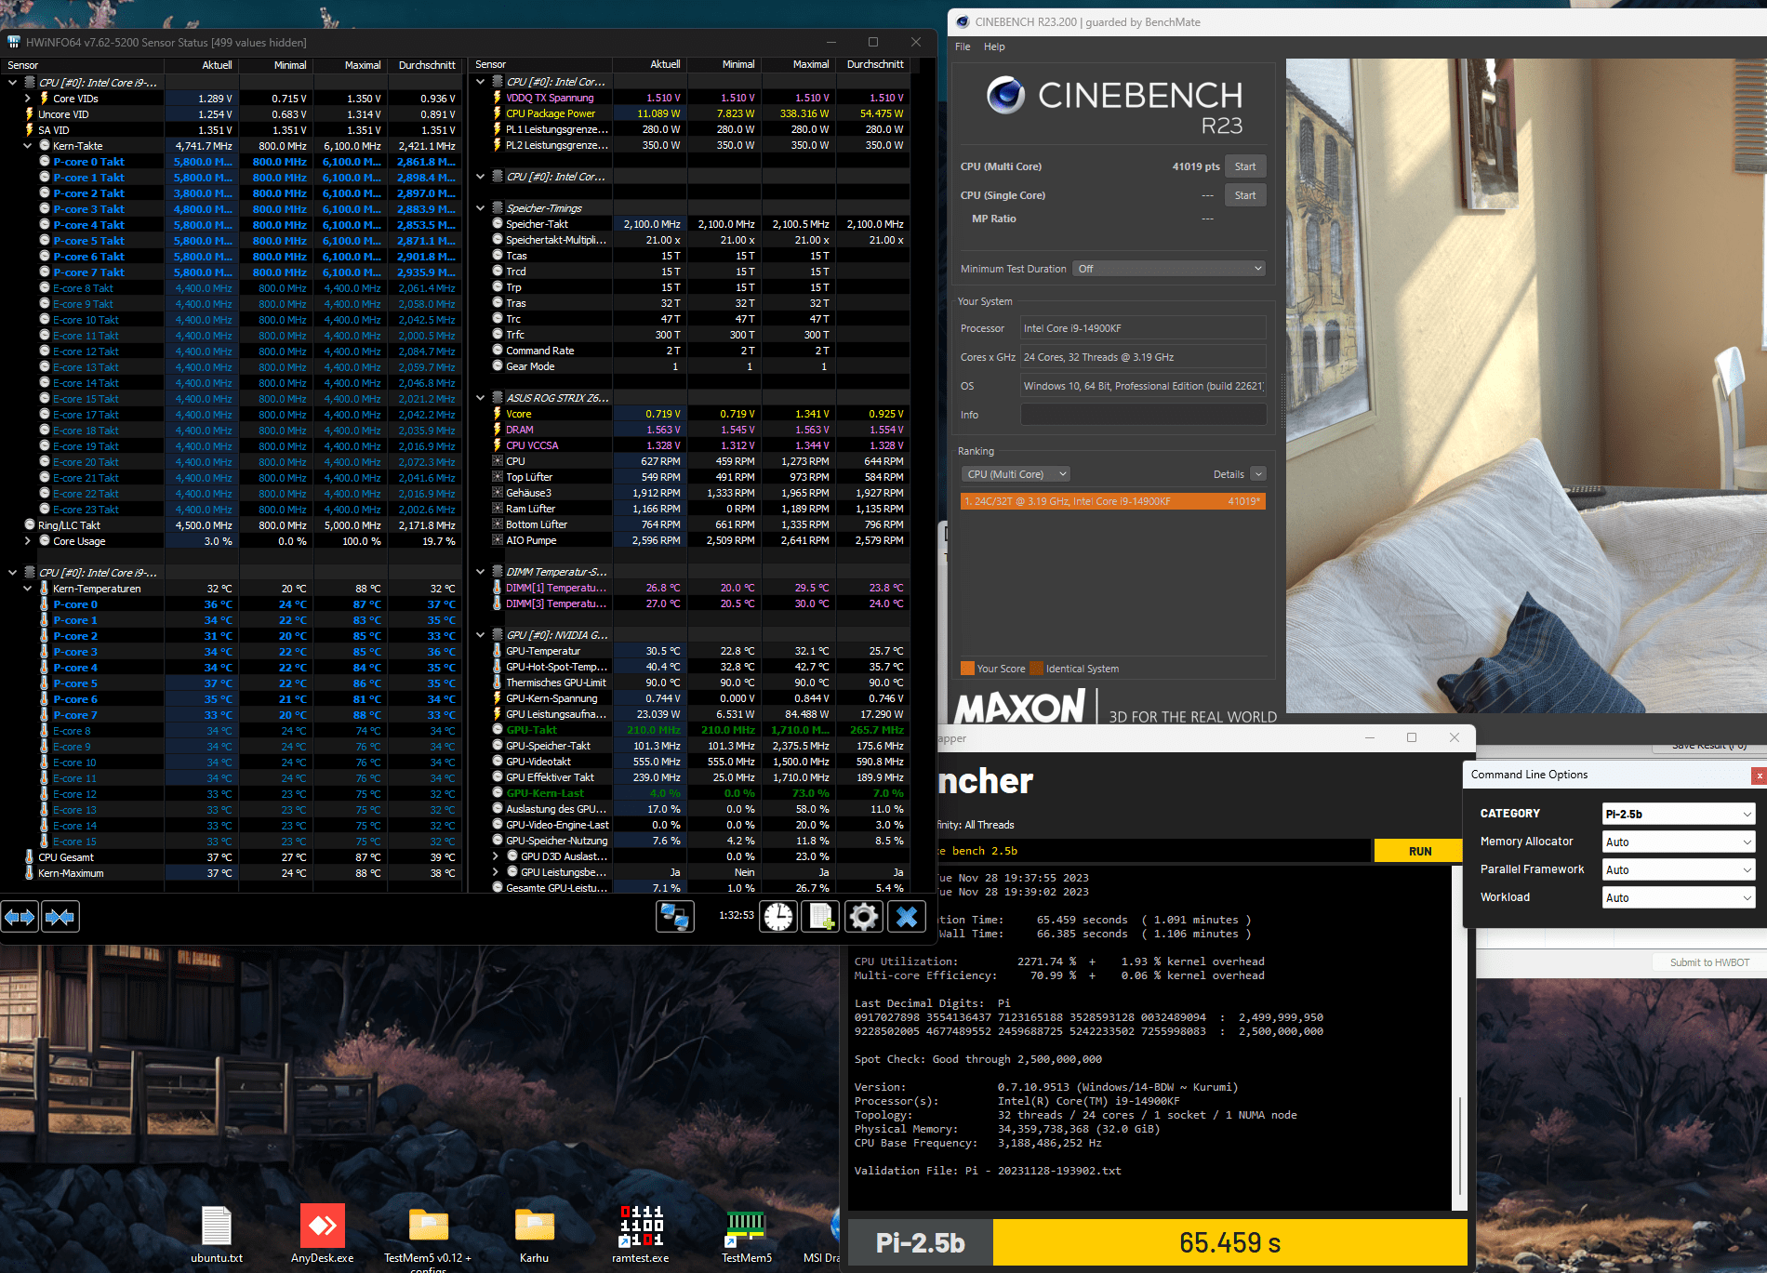Open the Details dropdown in Ranking

pos(1258,474)
